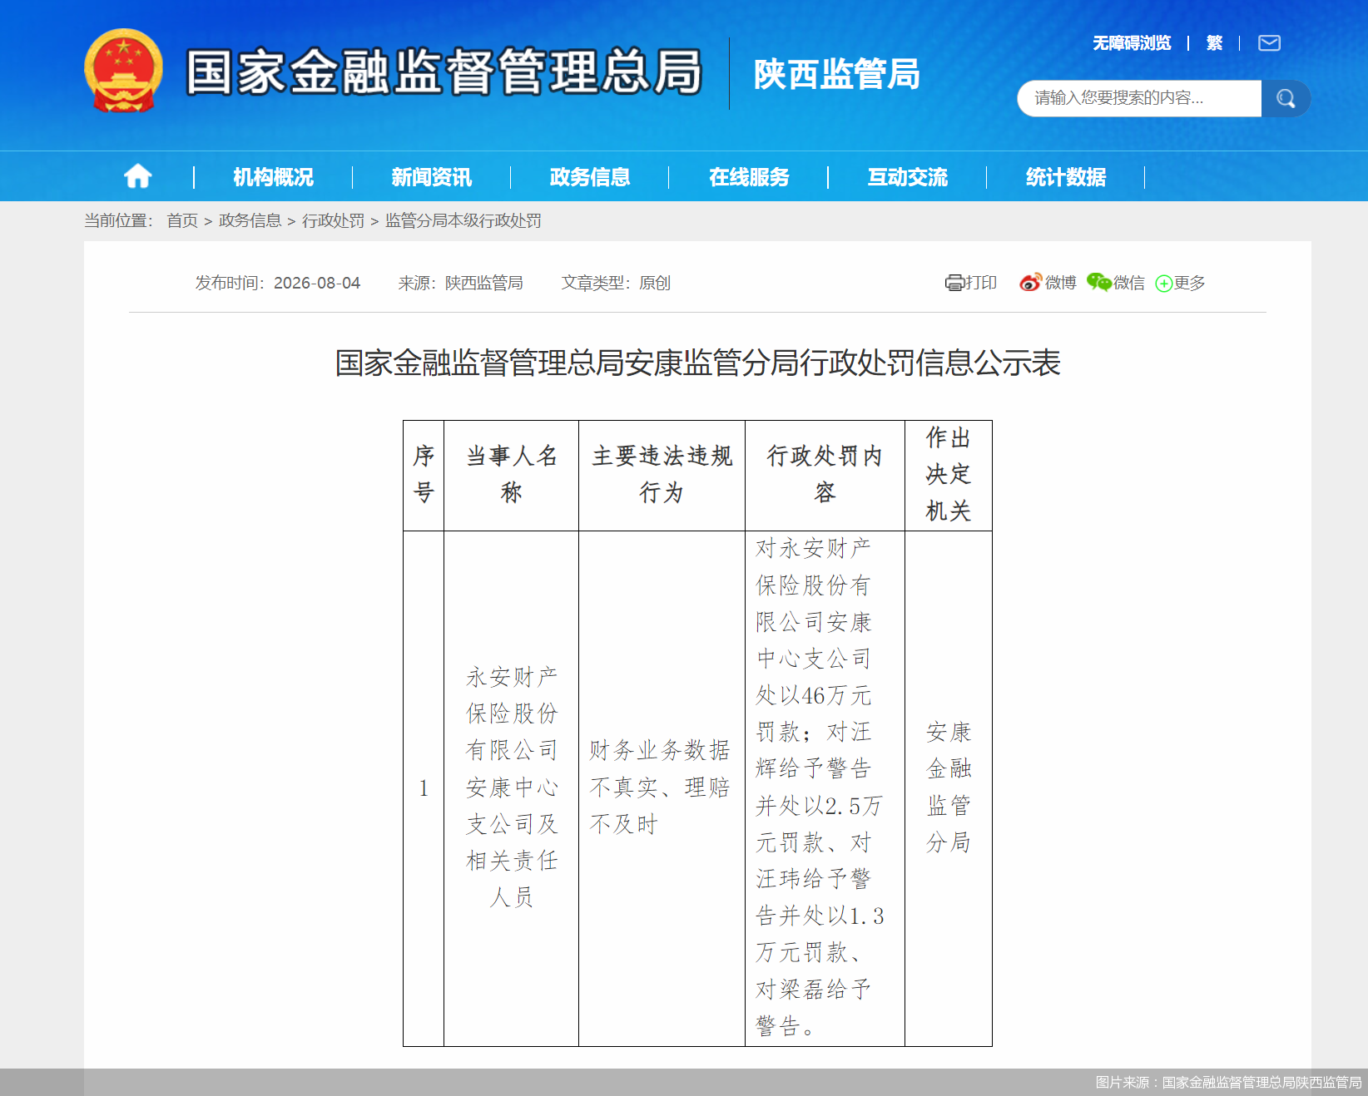Click the 当事人名称 table header

tap(511, 475)
